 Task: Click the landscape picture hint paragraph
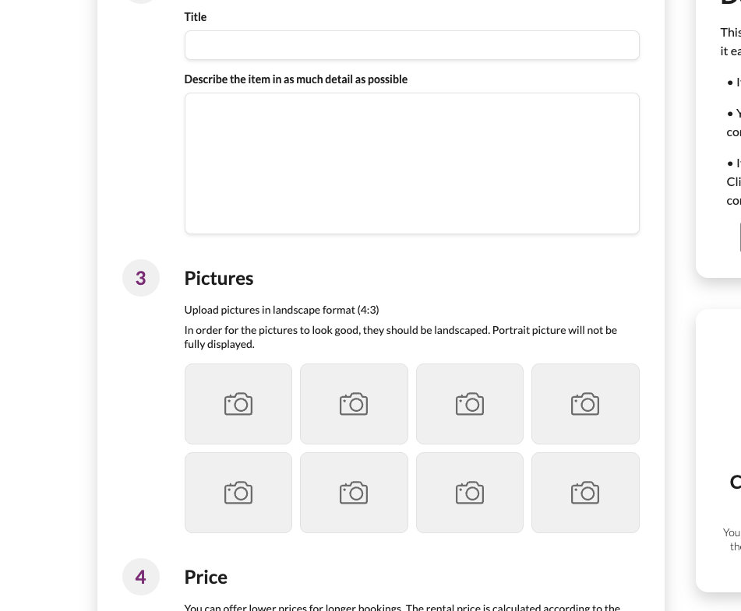(x=400, y=337)
